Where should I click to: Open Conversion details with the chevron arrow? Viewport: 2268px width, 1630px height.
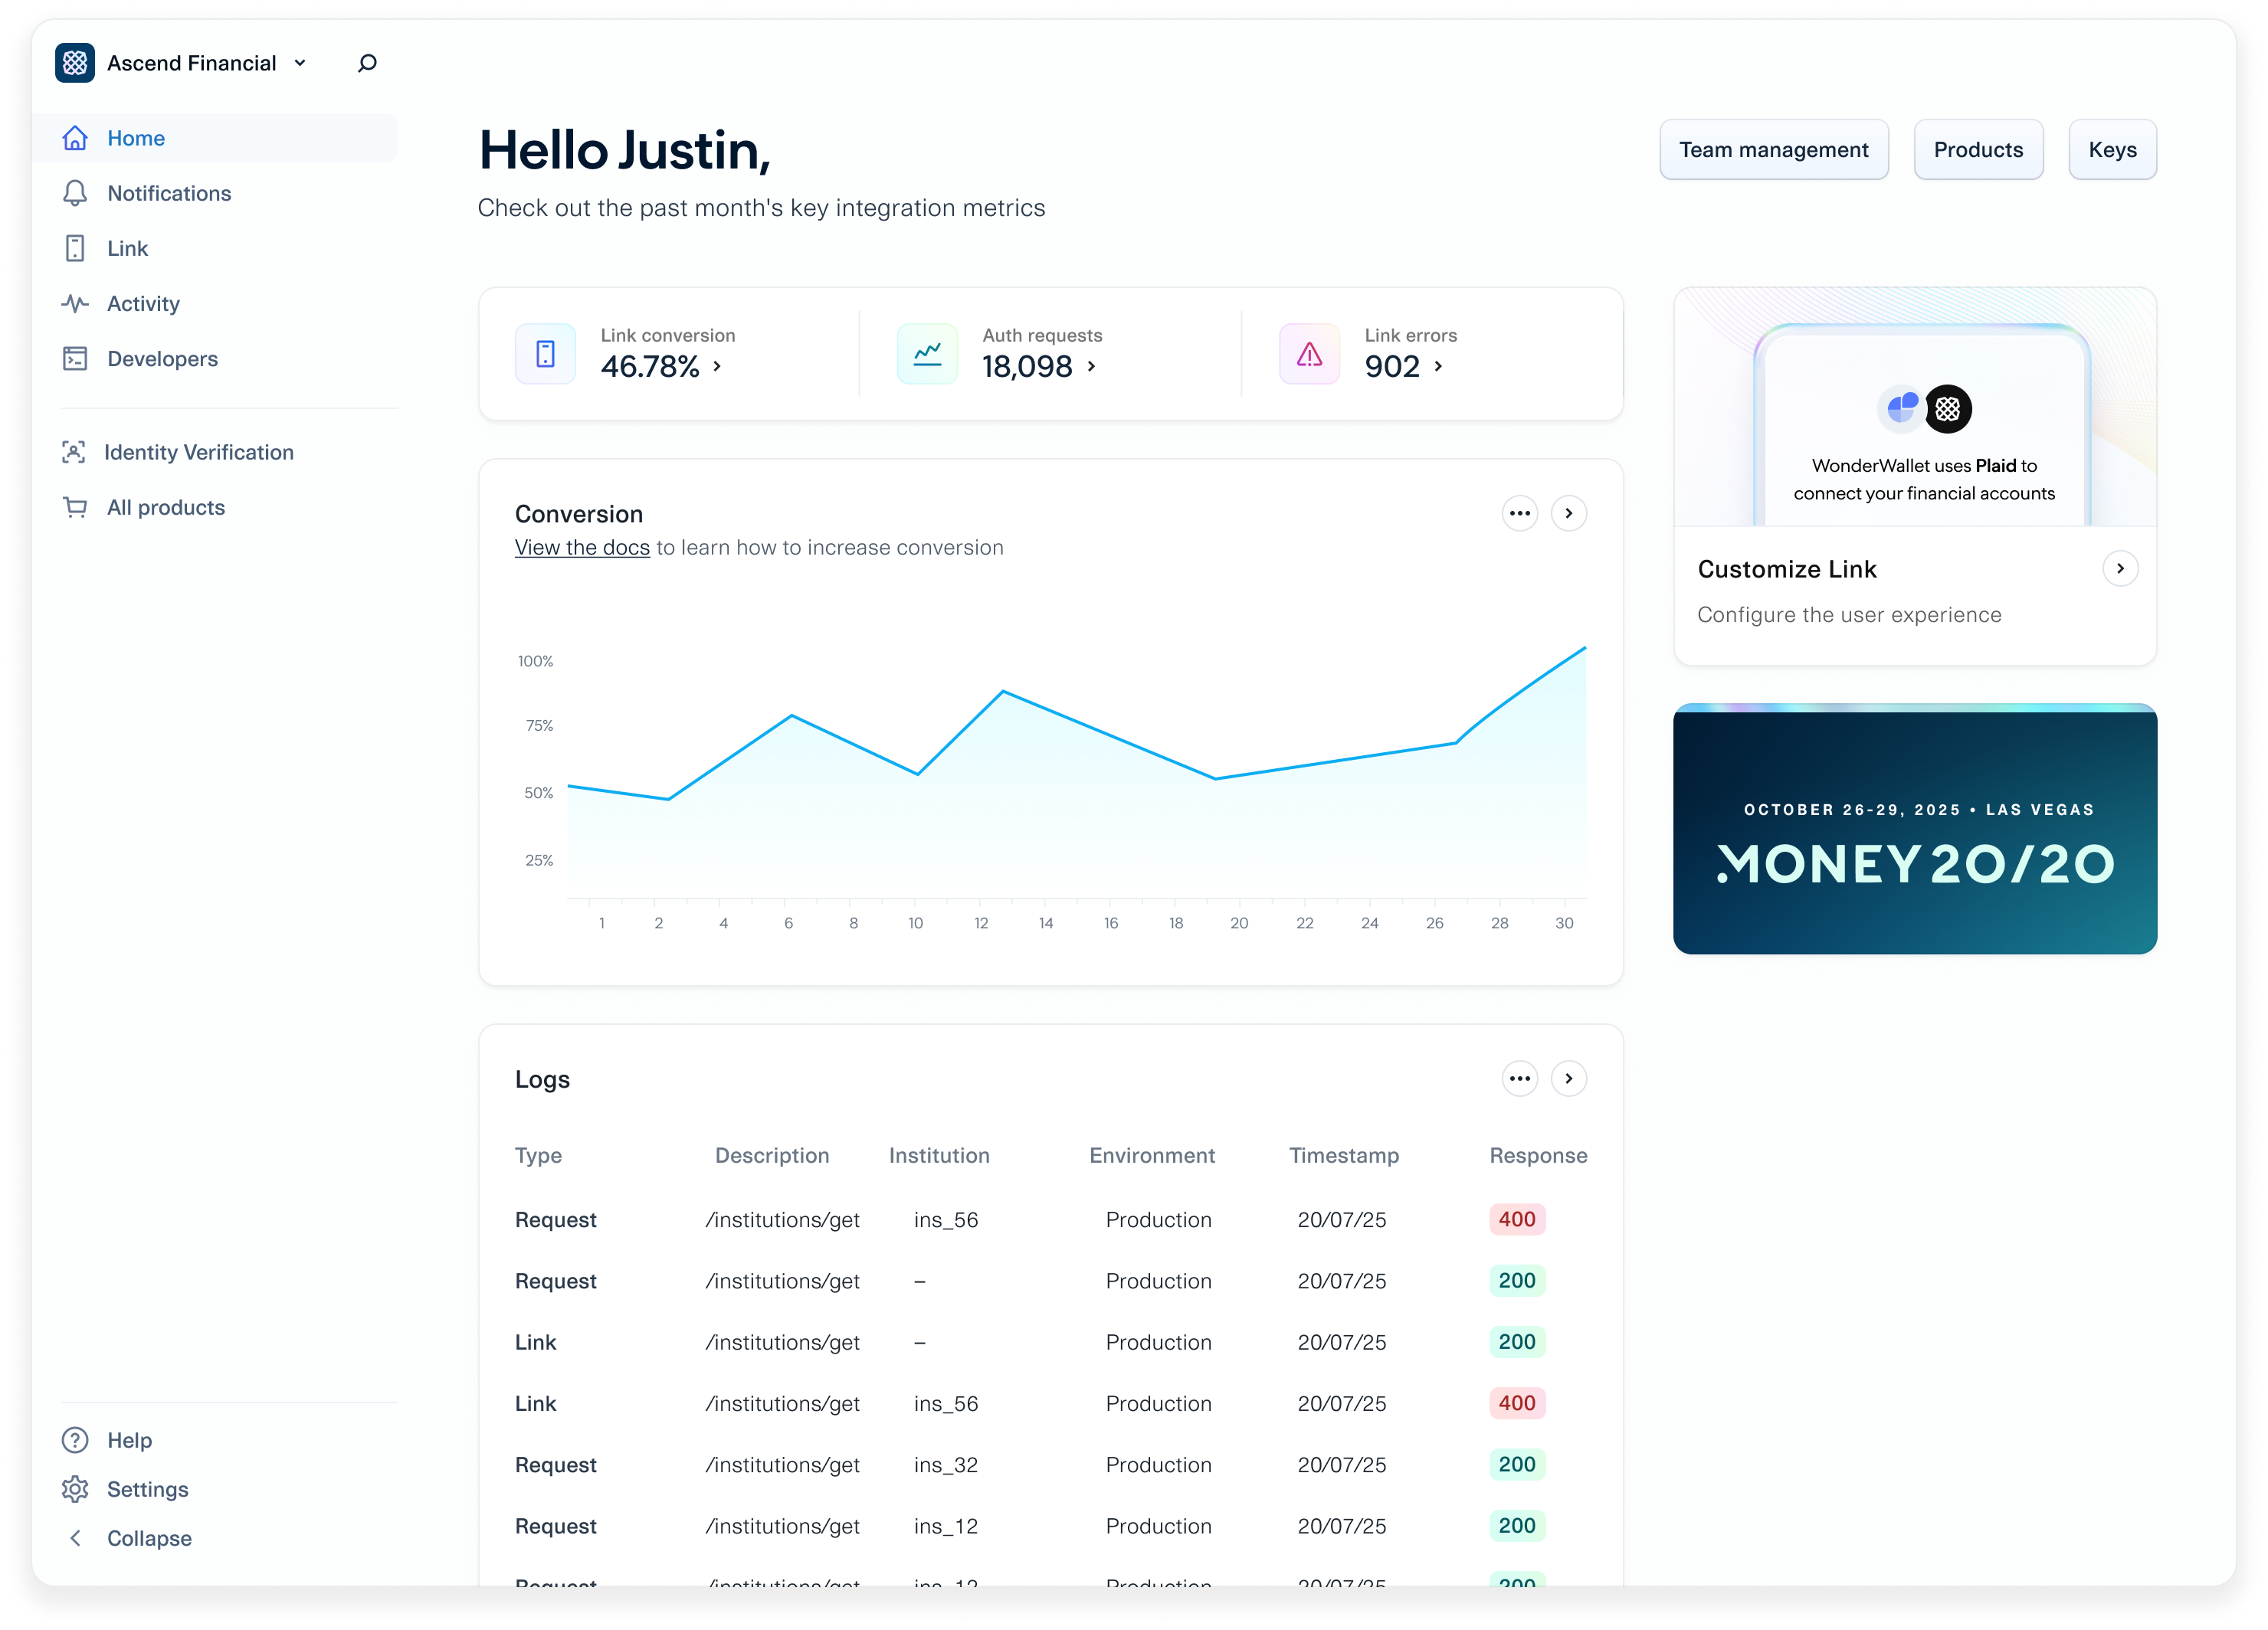[1568, 512]
